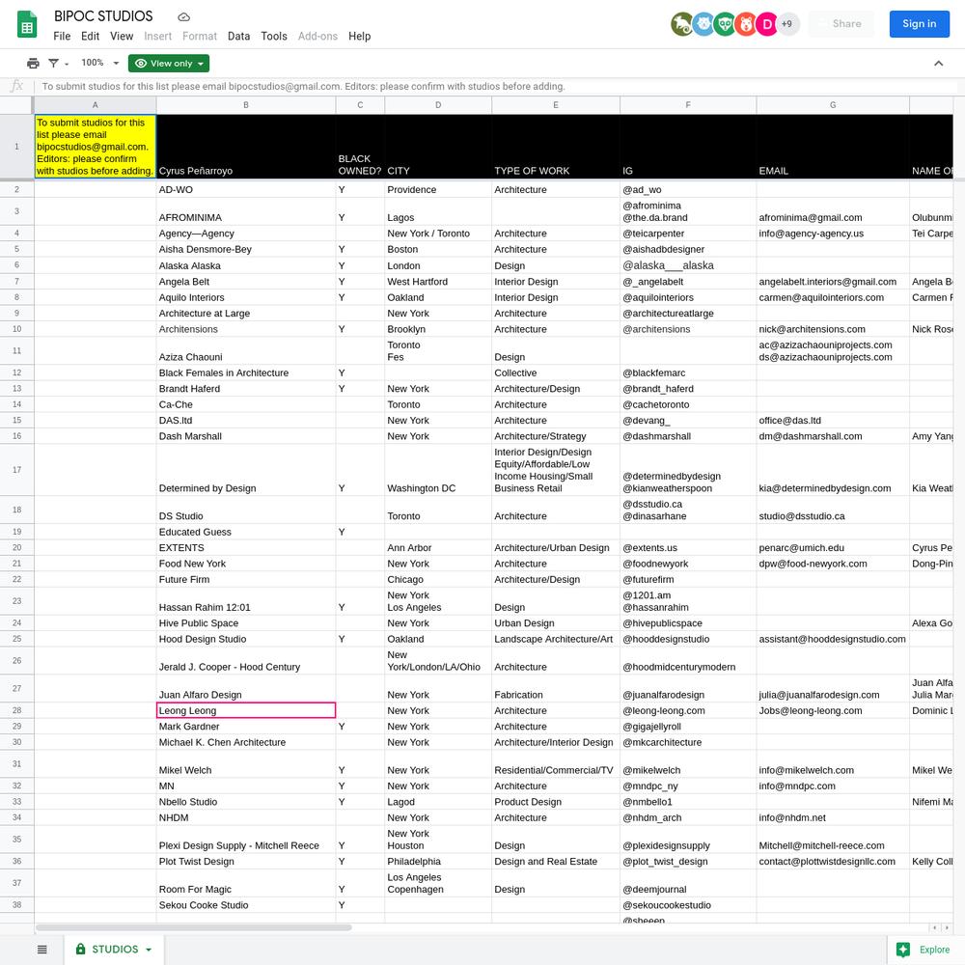Click the EMAIL header cell
This screenshot has height=965, width=965.
coord(833,147)
